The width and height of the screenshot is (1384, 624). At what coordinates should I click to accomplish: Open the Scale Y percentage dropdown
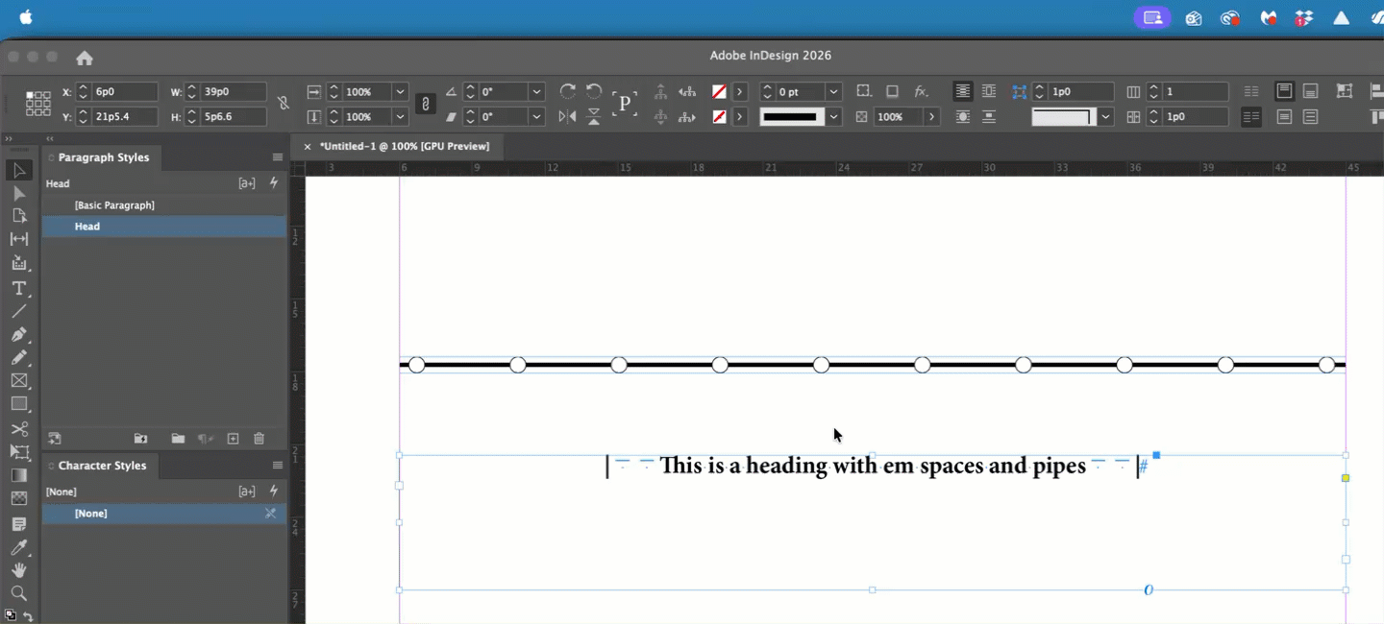pos(400,116)
